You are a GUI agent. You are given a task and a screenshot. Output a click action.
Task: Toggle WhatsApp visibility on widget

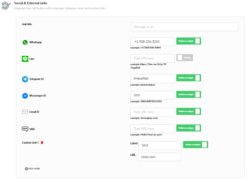(x=189, y=41)
